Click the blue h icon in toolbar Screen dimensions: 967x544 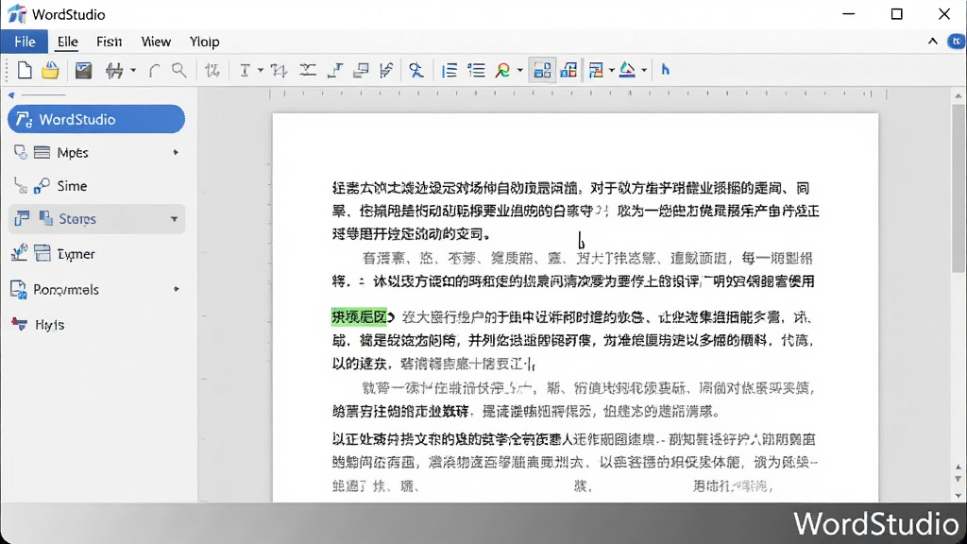[666, 70]
